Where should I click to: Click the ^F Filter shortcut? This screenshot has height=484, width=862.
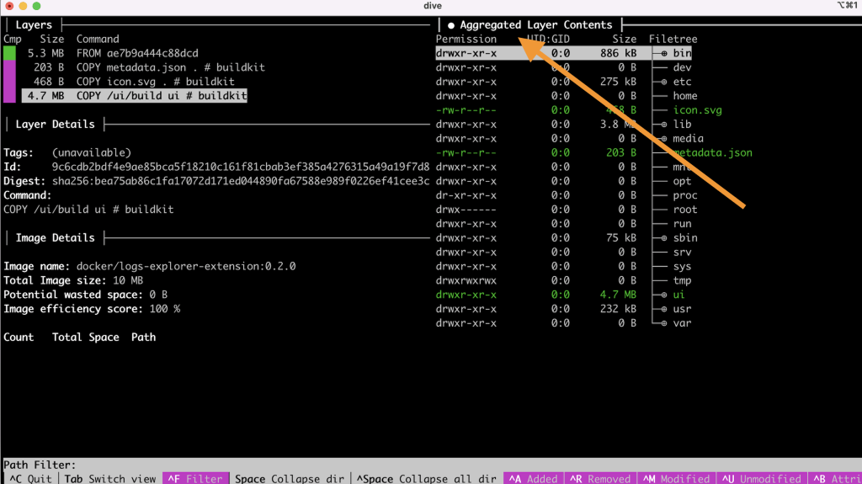coord(195,478)
